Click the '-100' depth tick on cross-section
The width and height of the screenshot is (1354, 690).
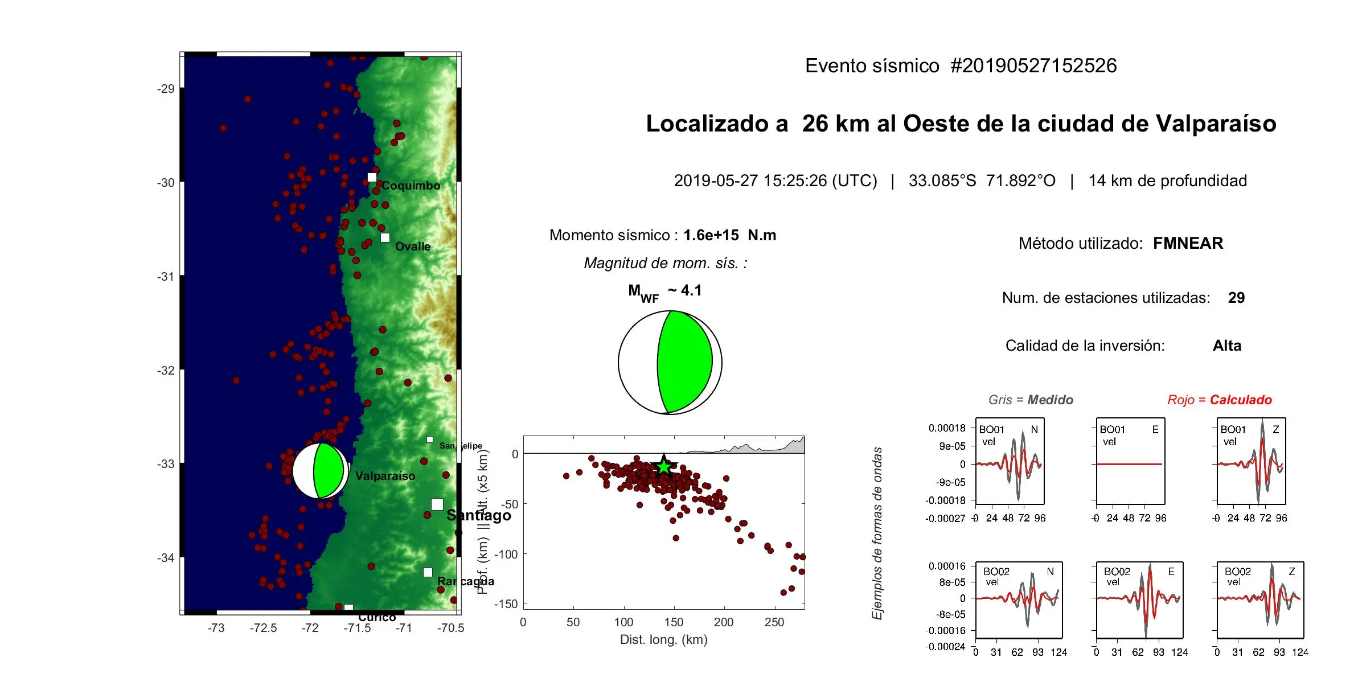[x=506, y=554]
